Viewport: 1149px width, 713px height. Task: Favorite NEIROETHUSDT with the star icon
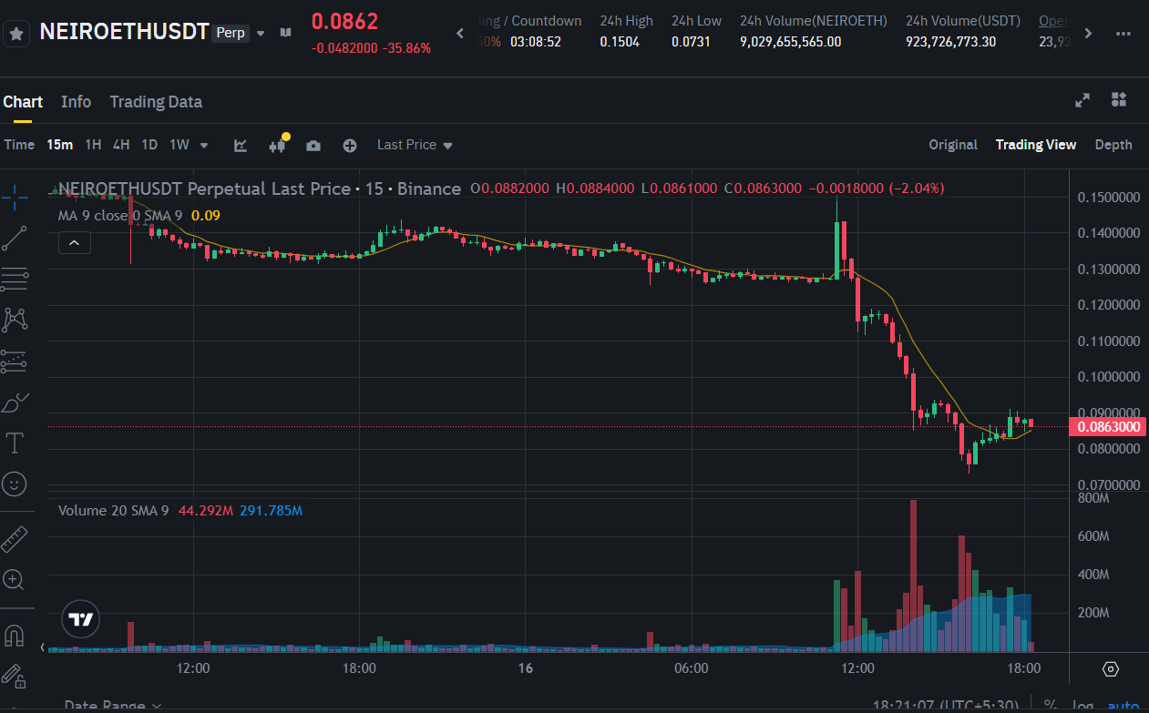(x=16, y=31)
